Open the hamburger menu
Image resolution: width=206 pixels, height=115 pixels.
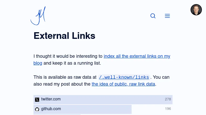(167, 16)
